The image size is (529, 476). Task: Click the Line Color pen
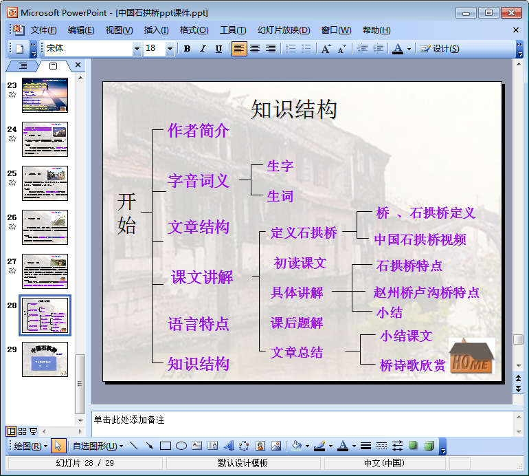(319, 446)
